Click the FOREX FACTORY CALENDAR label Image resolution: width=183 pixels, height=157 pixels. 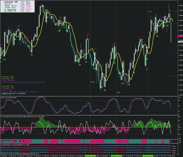pyautogui.click(x=13, y=93)
